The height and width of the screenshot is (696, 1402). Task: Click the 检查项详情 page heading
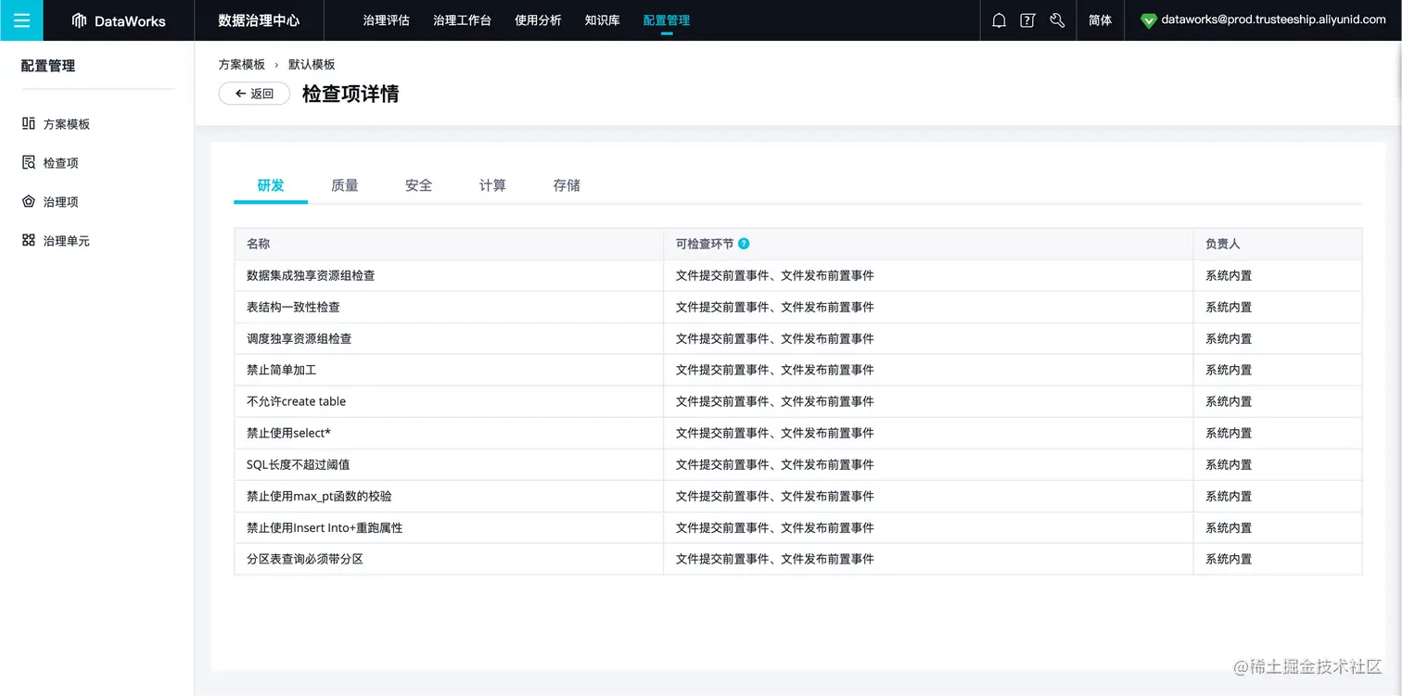[x=350, y=94]
